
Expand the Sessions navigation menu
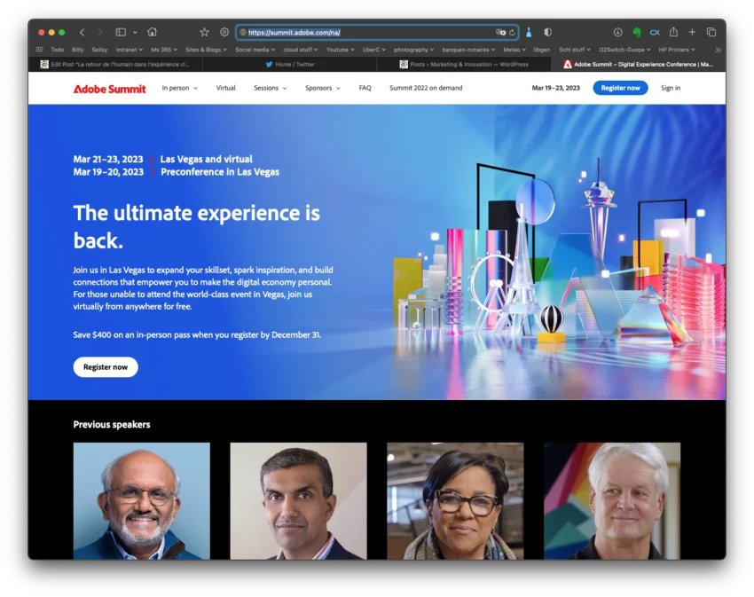(x=270, y=88)
